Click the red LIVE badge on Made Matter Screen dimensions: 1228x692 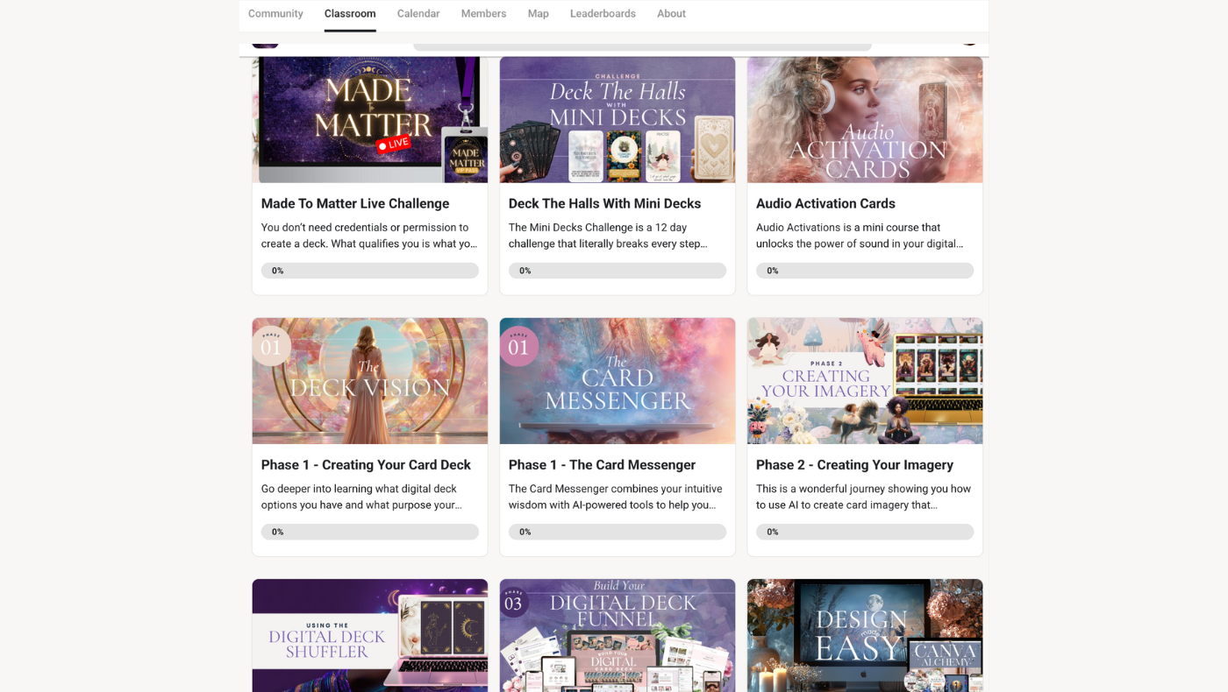[393, 144]
